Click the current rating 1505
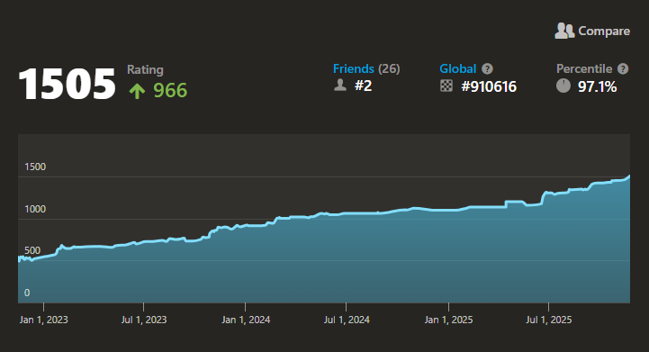This screenshot has height=352, width=649. click(67, 85)
